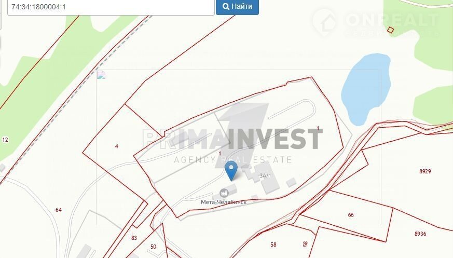Open the Мета-Челябинск factory icon
The image size is (453, 258).
click(x=223, y=193)
